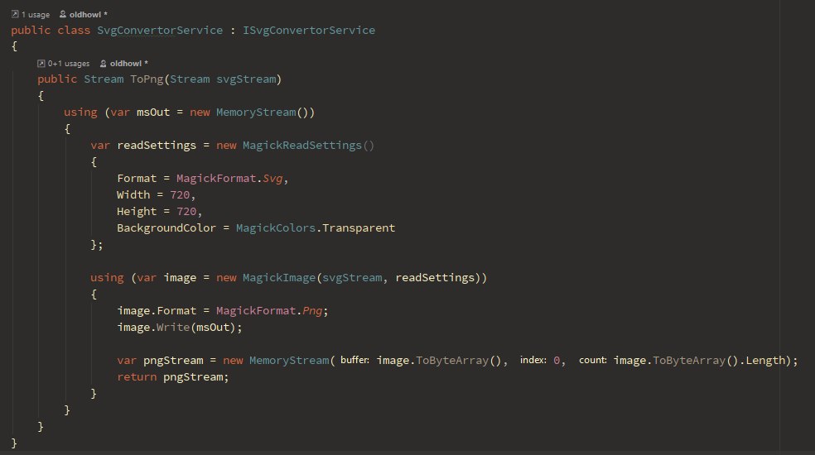
Task: Open method-level 'oldhowl *' author annotation
Action: [x=129, y=64]
